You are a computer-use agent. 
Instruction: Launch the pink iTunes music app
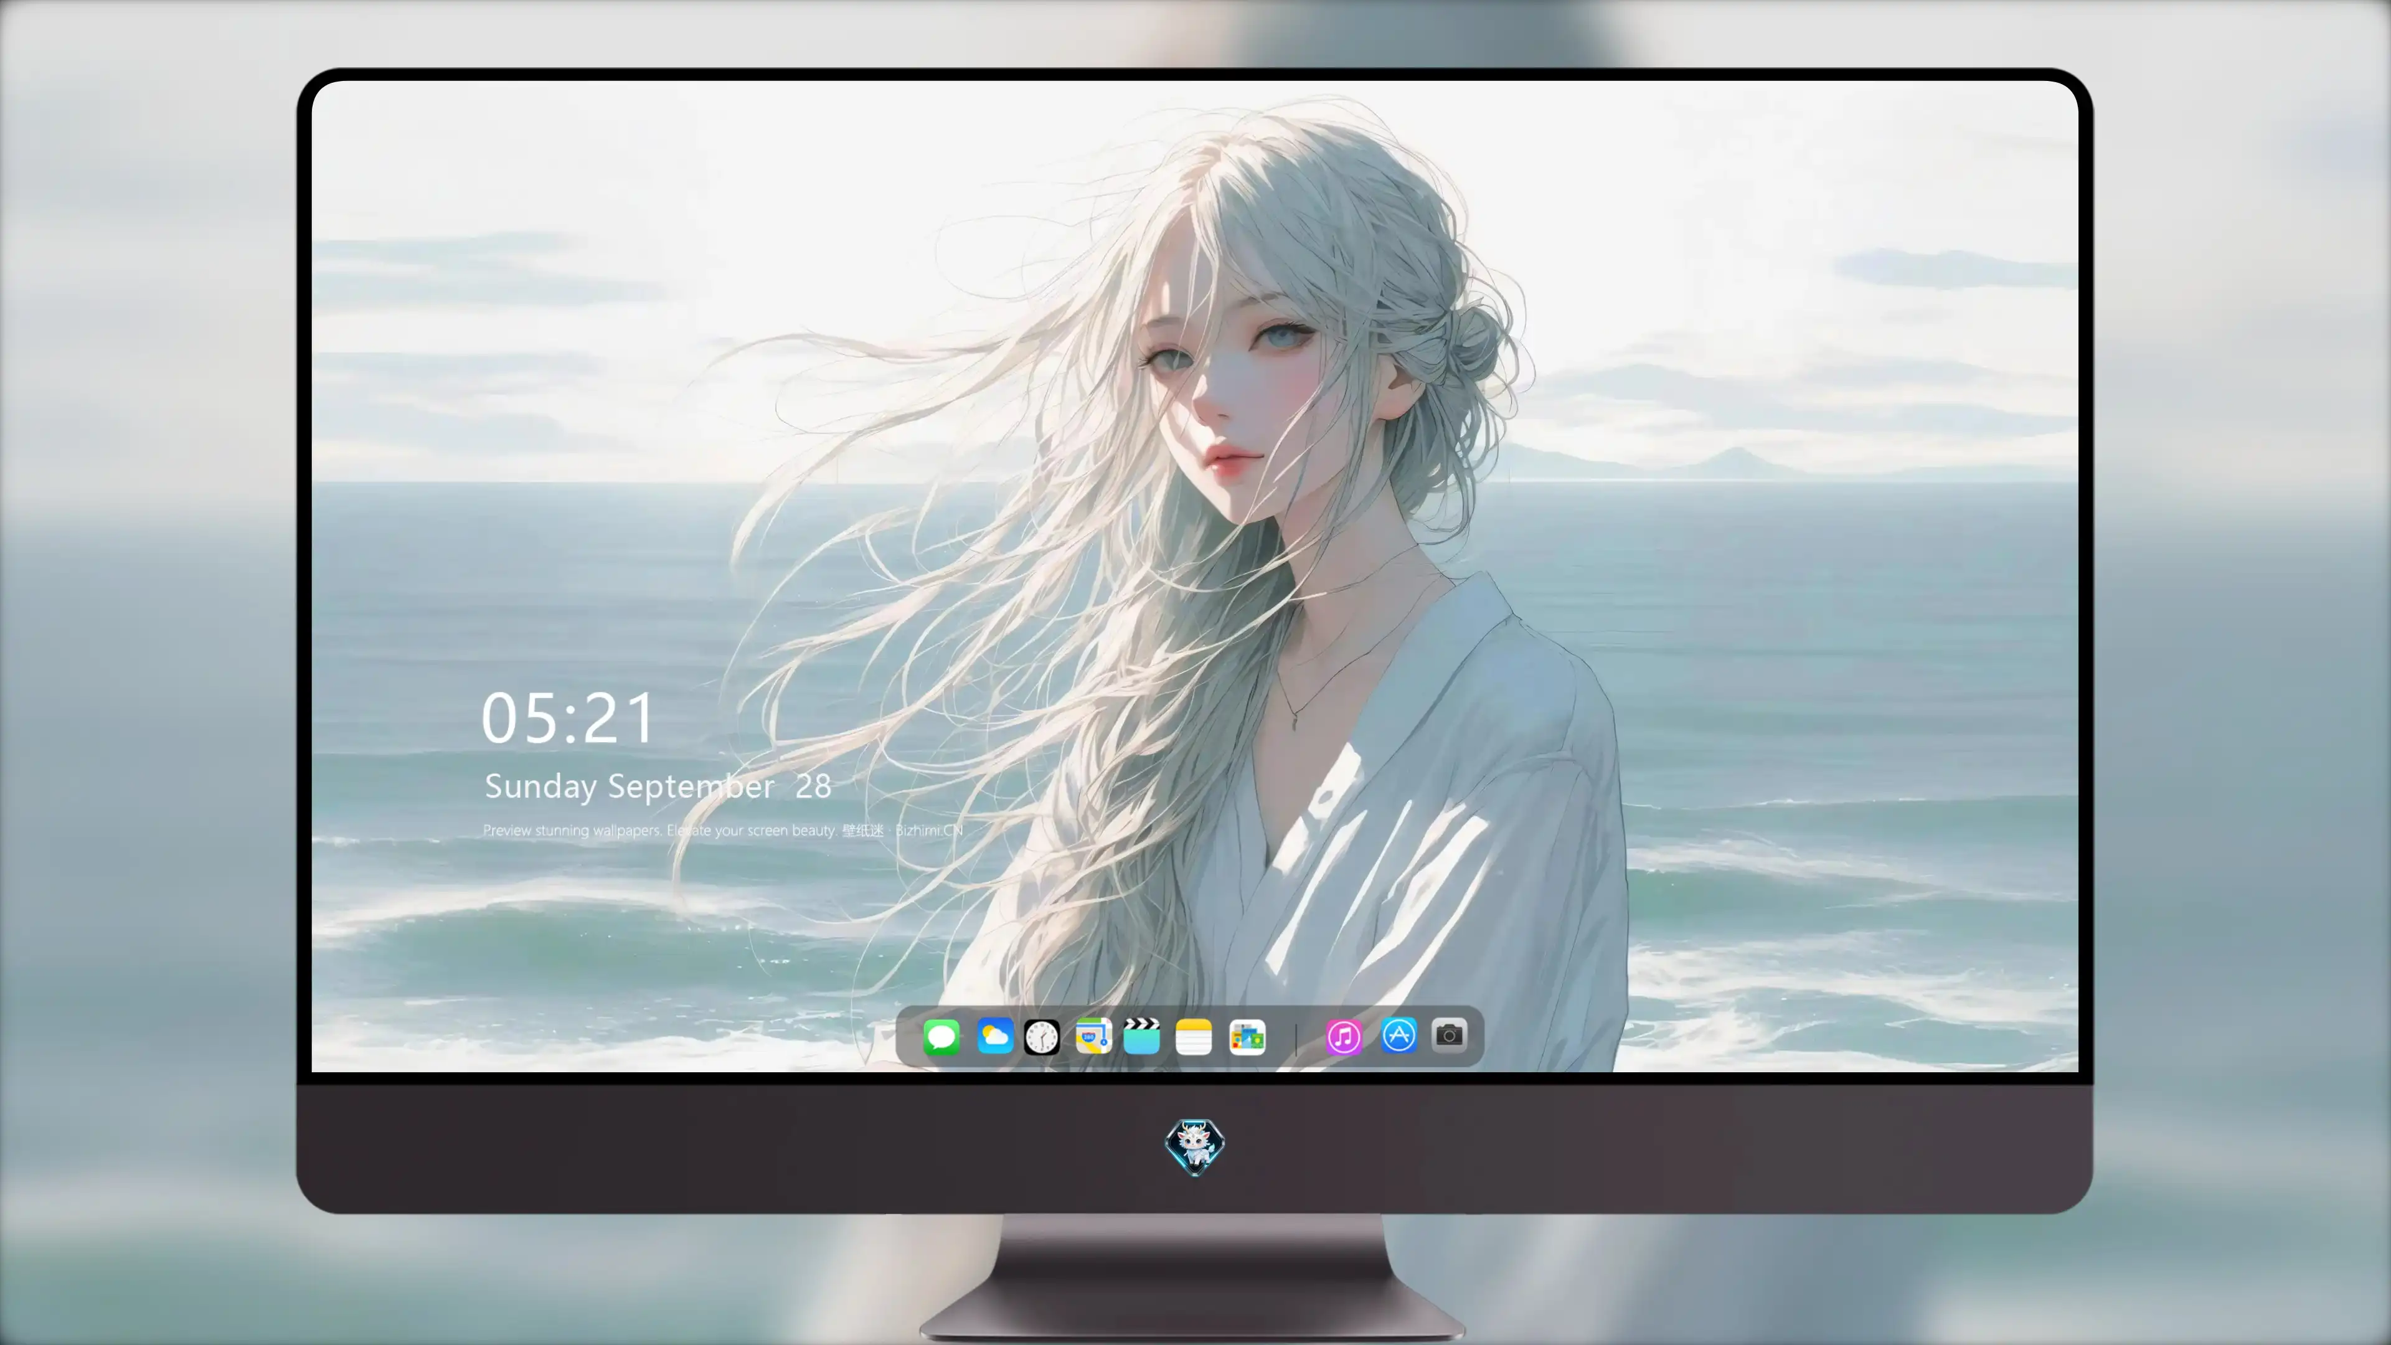point(1343,1036)
